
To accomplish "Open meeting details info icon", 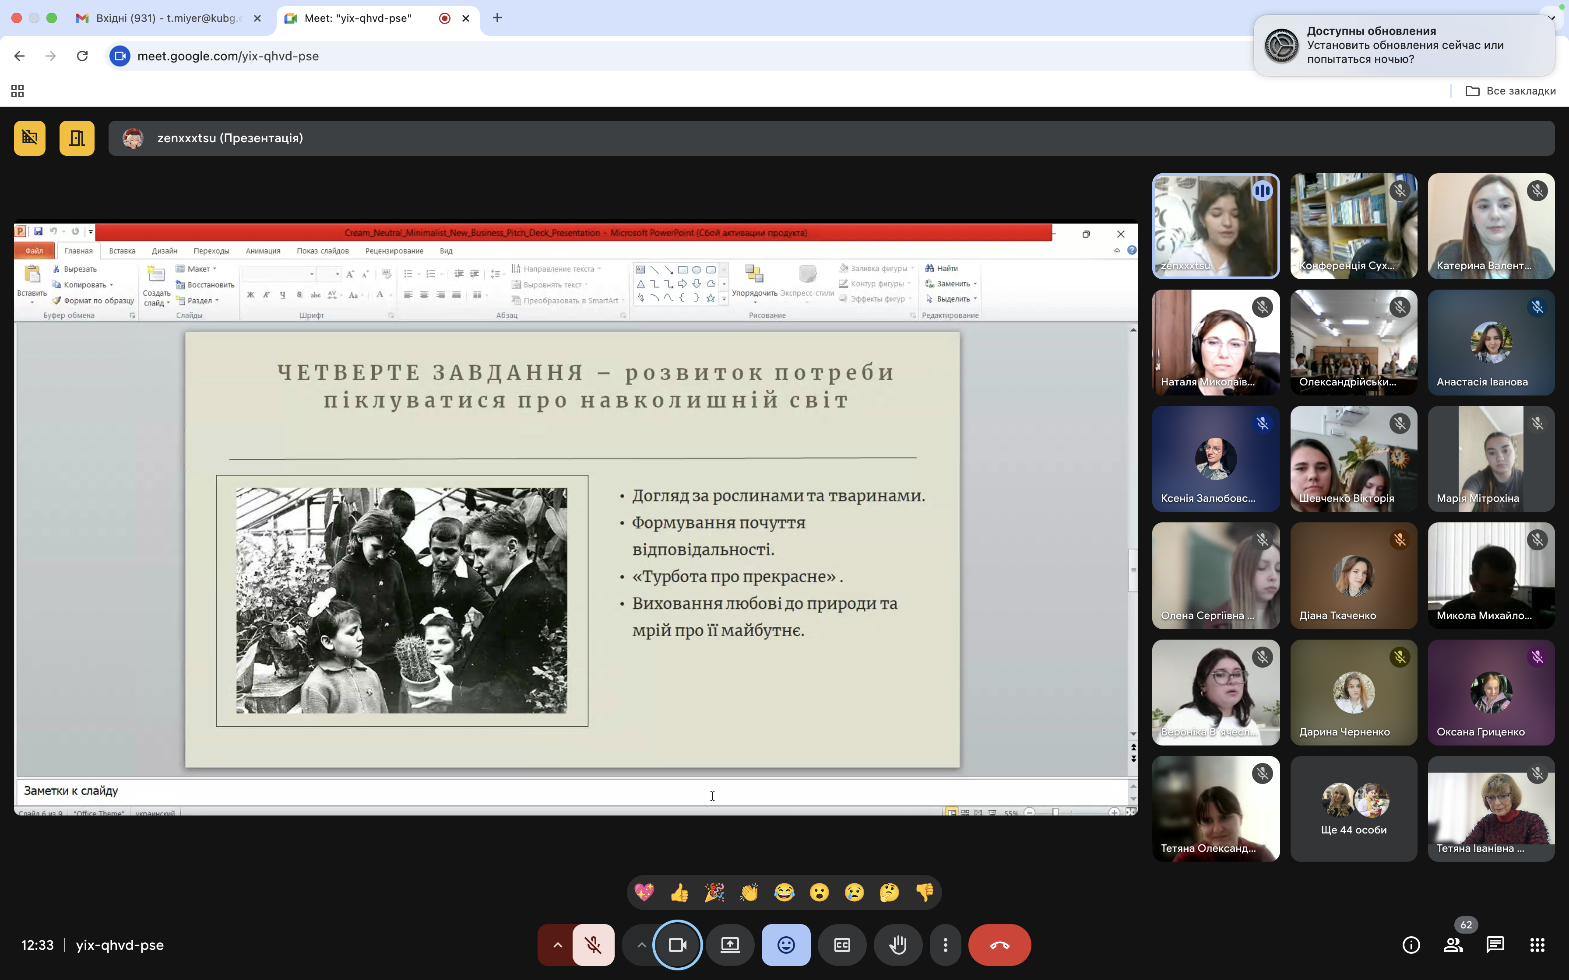I will (1411, 945).
